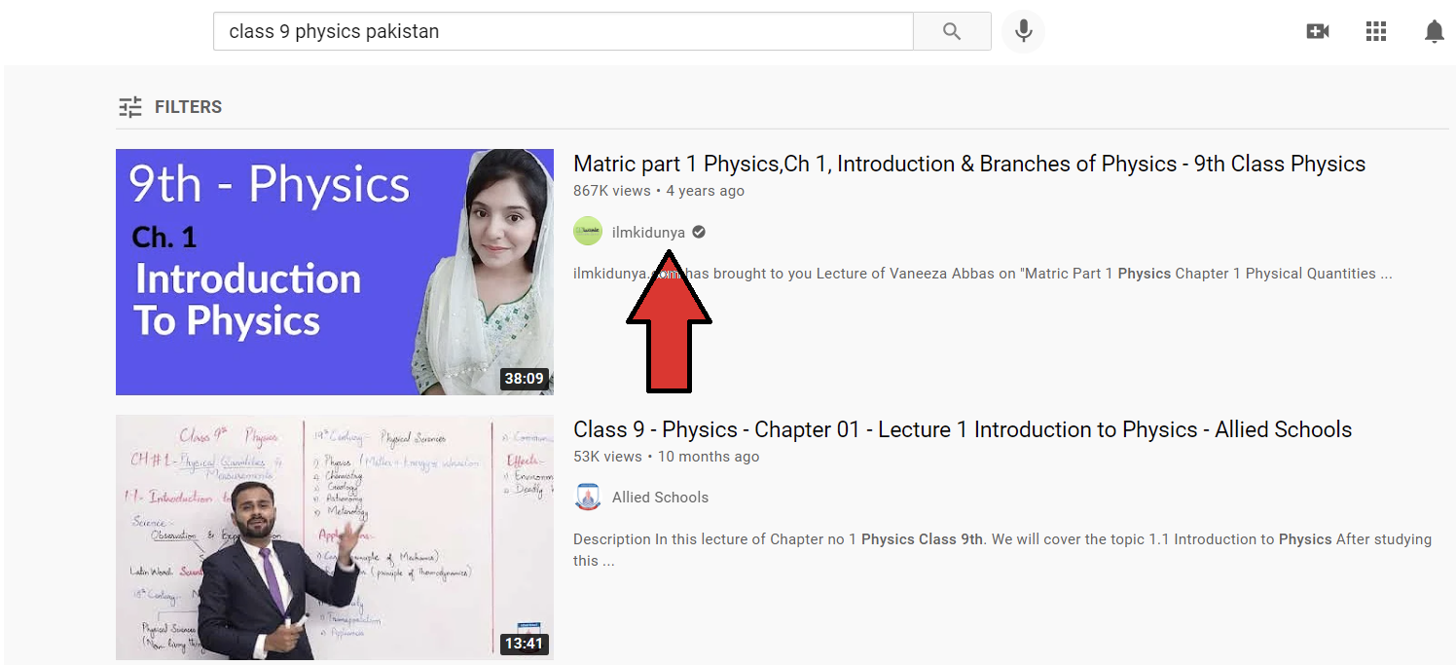
Task: Play the Allied Schools whiteboard lecture thumbnail
Action: 335,537
